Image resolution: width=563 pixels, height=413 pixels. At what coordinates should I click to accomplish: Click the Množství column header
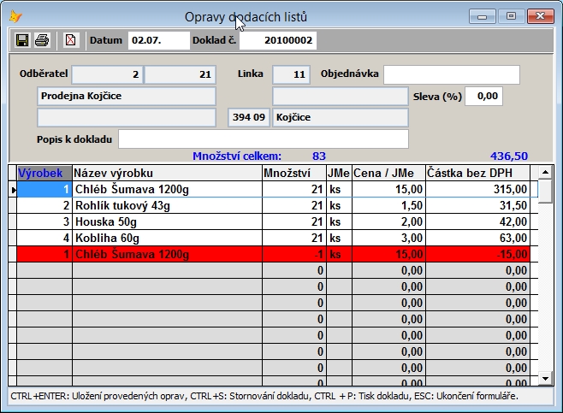click(x=294, y=173)
